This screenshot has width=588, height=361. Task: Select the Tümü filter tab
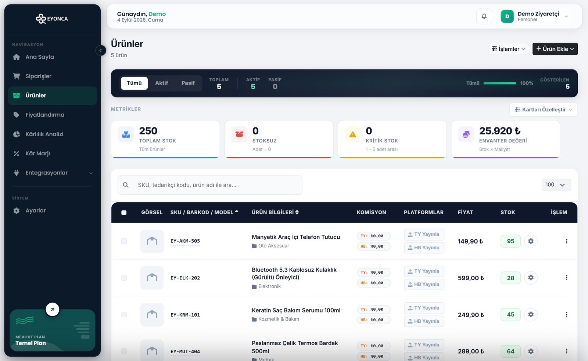[x=134, y=83]
